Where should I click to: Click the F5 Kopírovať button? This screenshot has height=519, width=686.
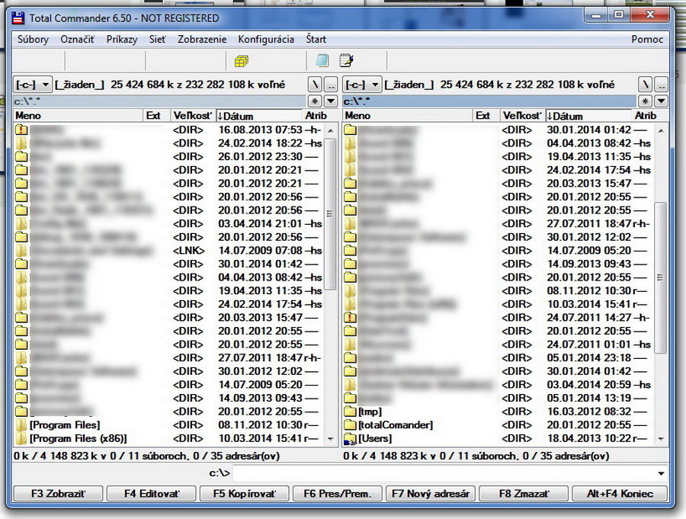click(x=245, y=494)
